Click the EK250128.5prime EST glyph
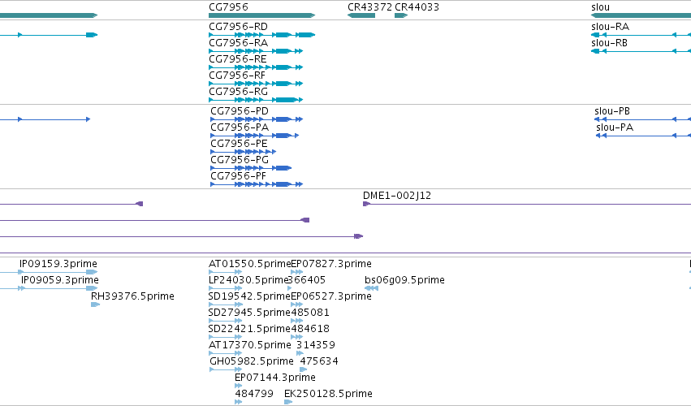The height and width of the screenshot is (406, 691). [288, 402]
